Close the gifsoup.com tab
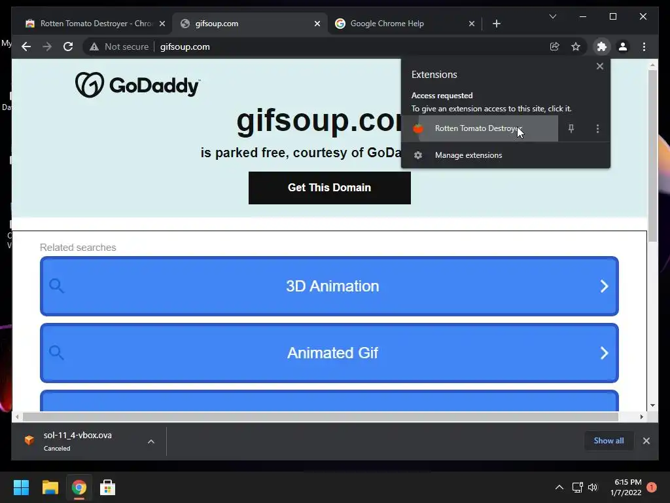 coord(317,24)
